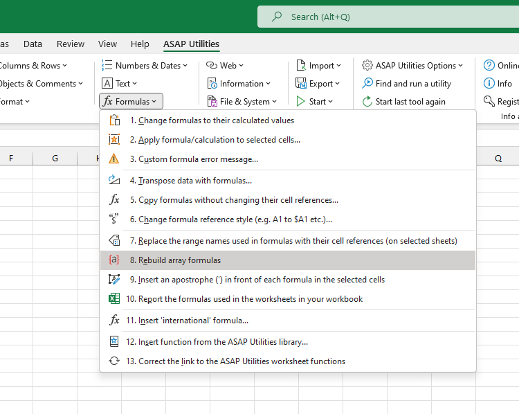Choose Insert function from the ASAP Utilities library
The height and width of the screenshot is (414, 519).
coord(288,341)
